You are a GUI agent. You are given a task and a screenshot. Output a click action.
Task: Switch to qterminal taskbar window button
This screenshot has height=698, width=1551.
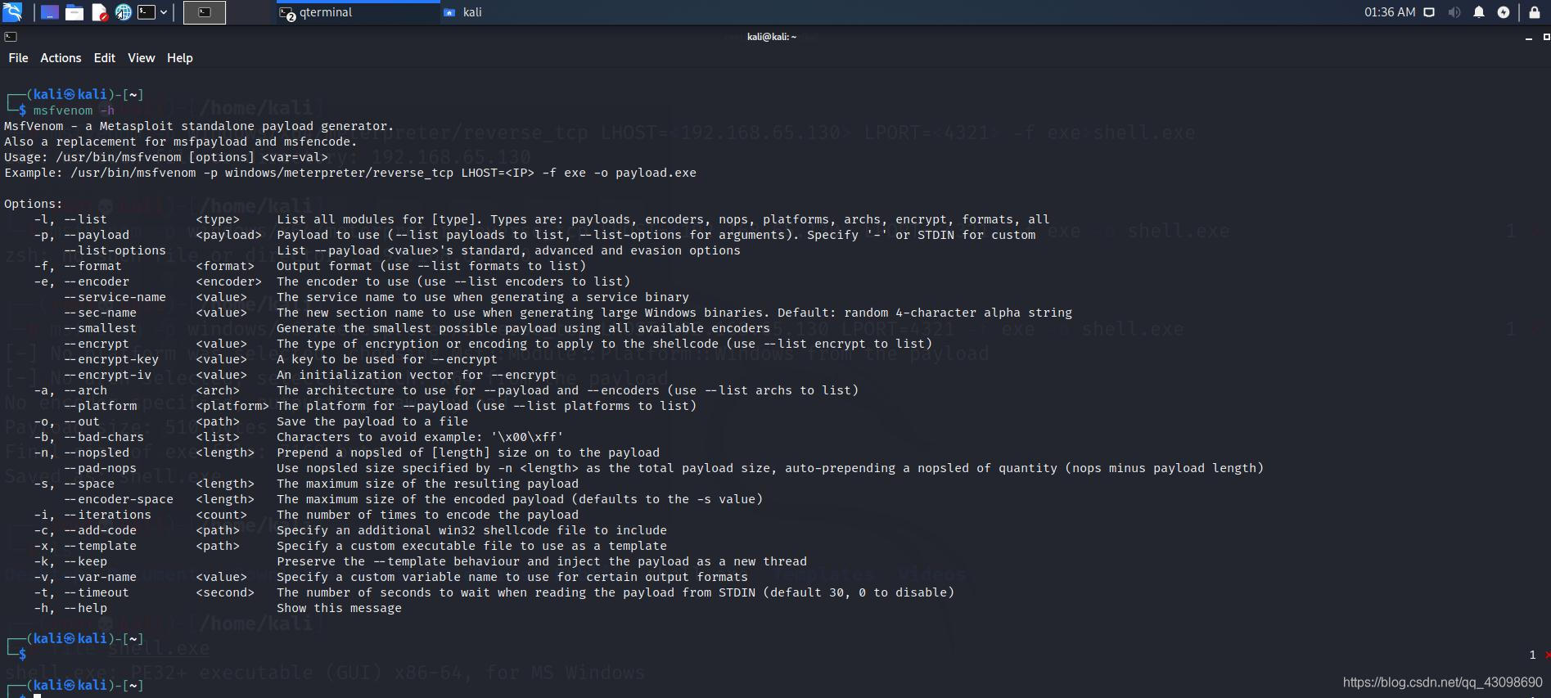357,12
